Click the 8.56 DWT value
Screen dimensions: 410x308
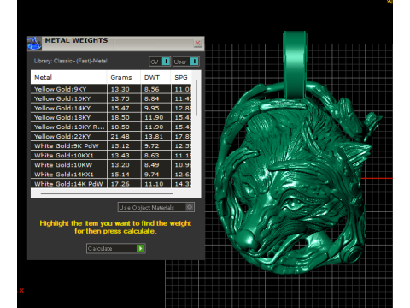click(151, 89)
